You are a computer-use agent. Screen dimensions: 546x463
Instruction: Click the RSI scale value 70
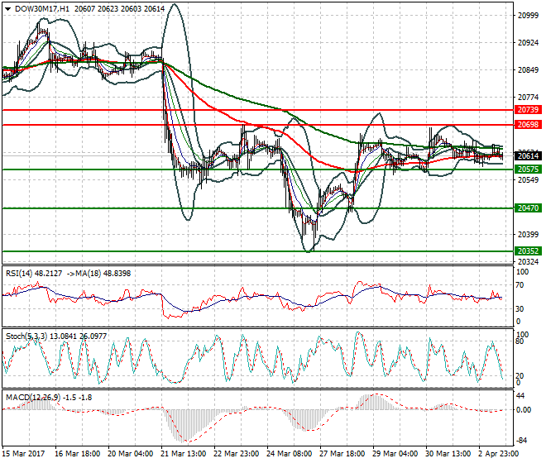(x=521, y=285)
